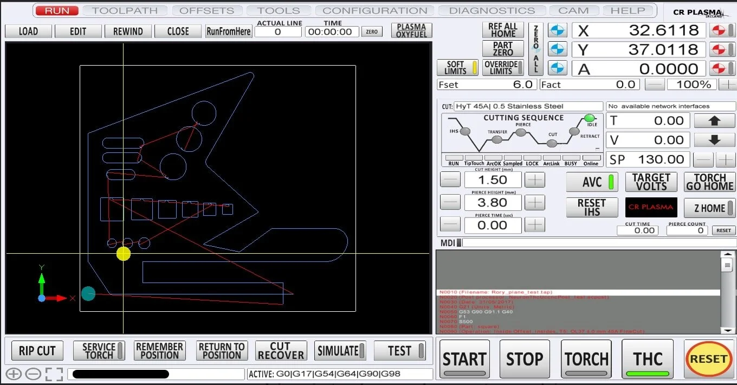Image resolution: width=737 pixels, height=385 pixels.
Task: Open the network interfaces selector
Action: click(670, 106)
